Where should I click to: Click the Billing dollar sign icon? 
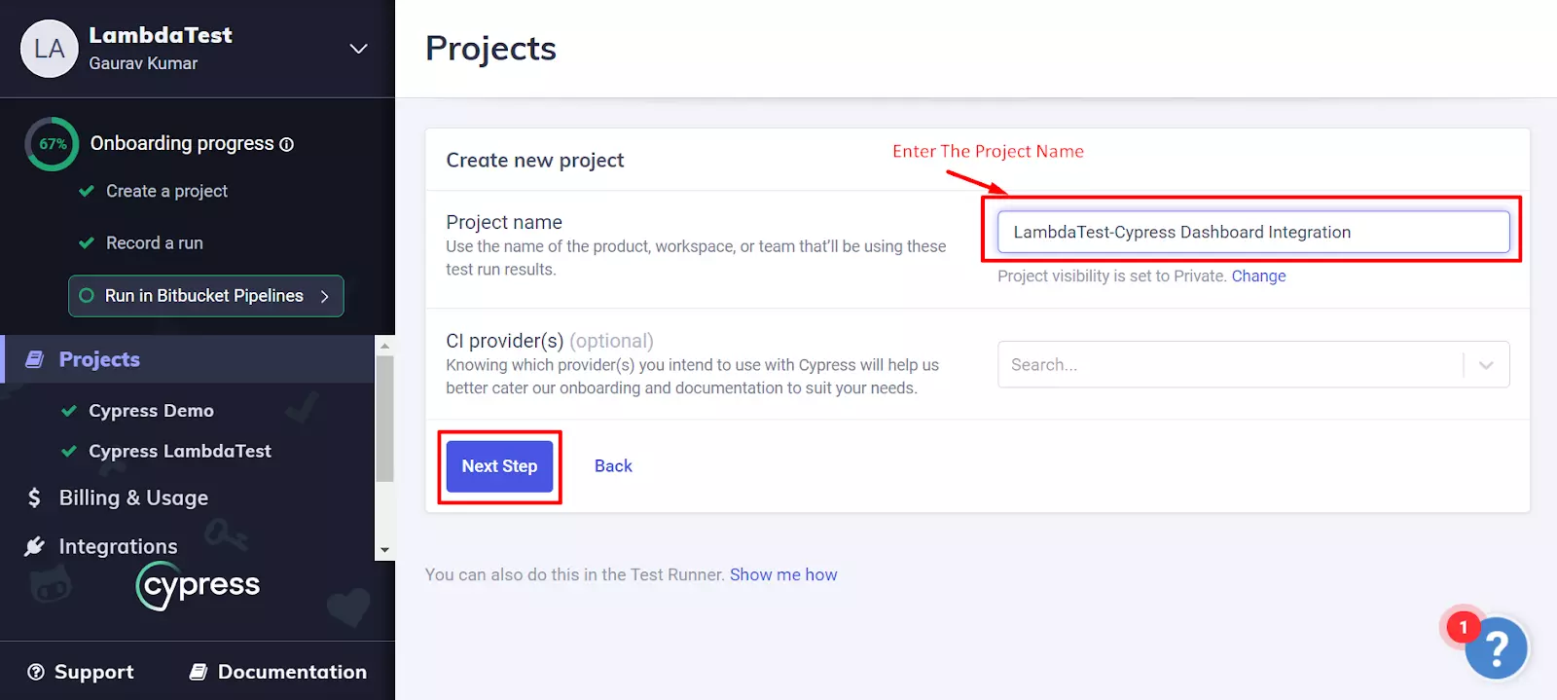click(35, 497)
